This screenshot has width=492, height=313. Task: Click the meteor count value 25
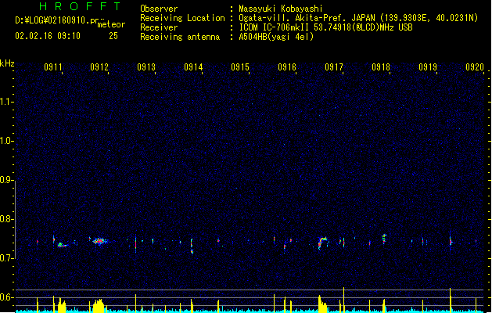(x=113, y=36)
